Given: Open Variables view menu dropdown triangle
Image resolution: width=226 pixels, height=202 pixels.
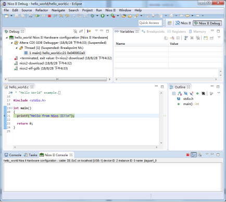Looking at the screenshot, I should coord(219,37).
